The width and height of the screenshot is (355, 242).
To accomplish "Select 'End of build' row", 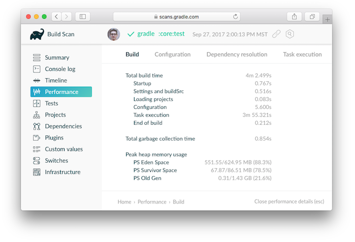I will (x=202, y=123).
